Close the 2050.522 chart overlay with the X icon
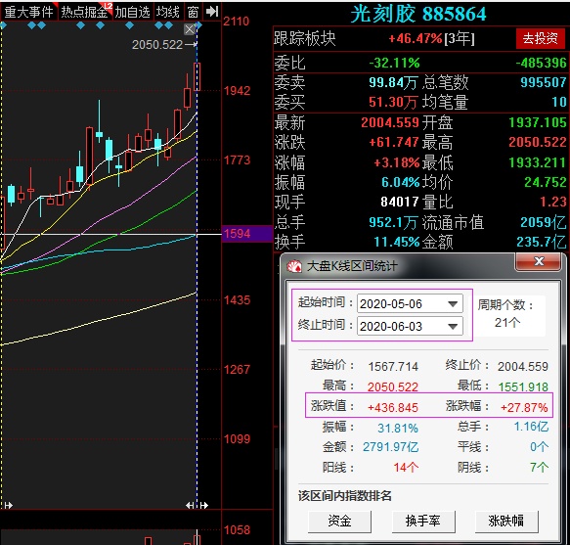 pos(190,29)
